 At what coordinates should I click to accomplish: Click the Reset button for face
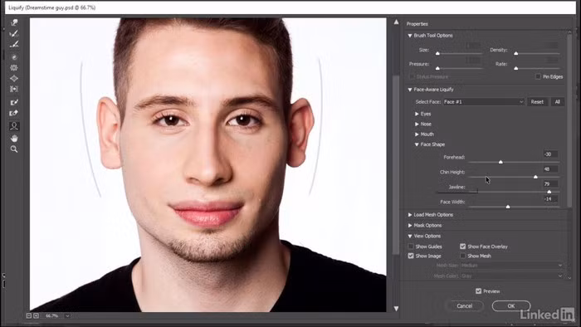537,102
